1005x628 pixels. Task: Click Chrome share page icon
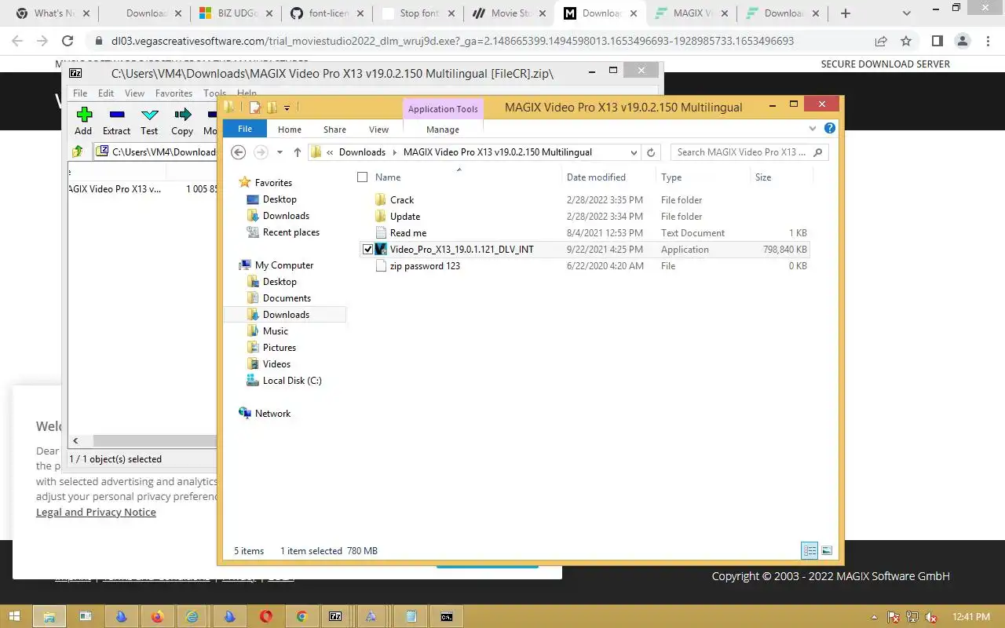881,41
